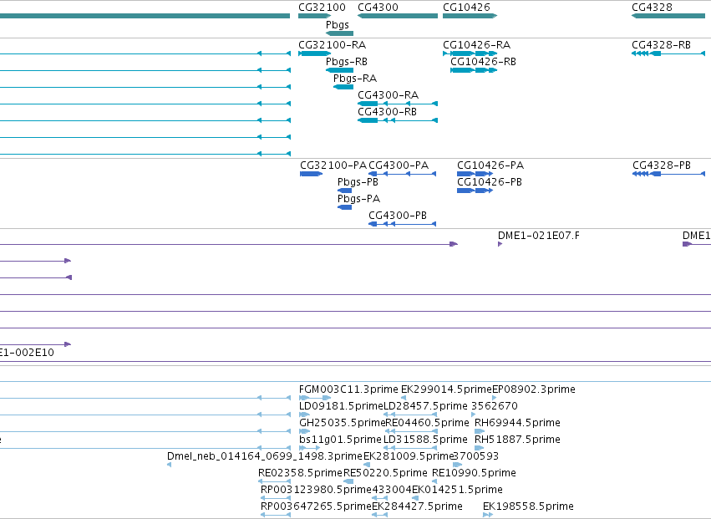Click the EK281009.5prime EST label
Viewport: 711px width, 519px height.
coord(409,456)
